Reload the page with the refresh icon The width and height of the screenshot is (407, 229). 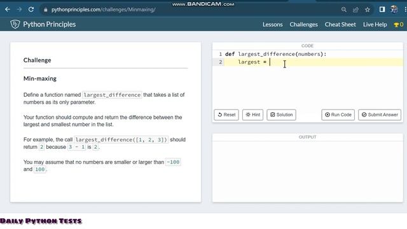click(31, 10)
